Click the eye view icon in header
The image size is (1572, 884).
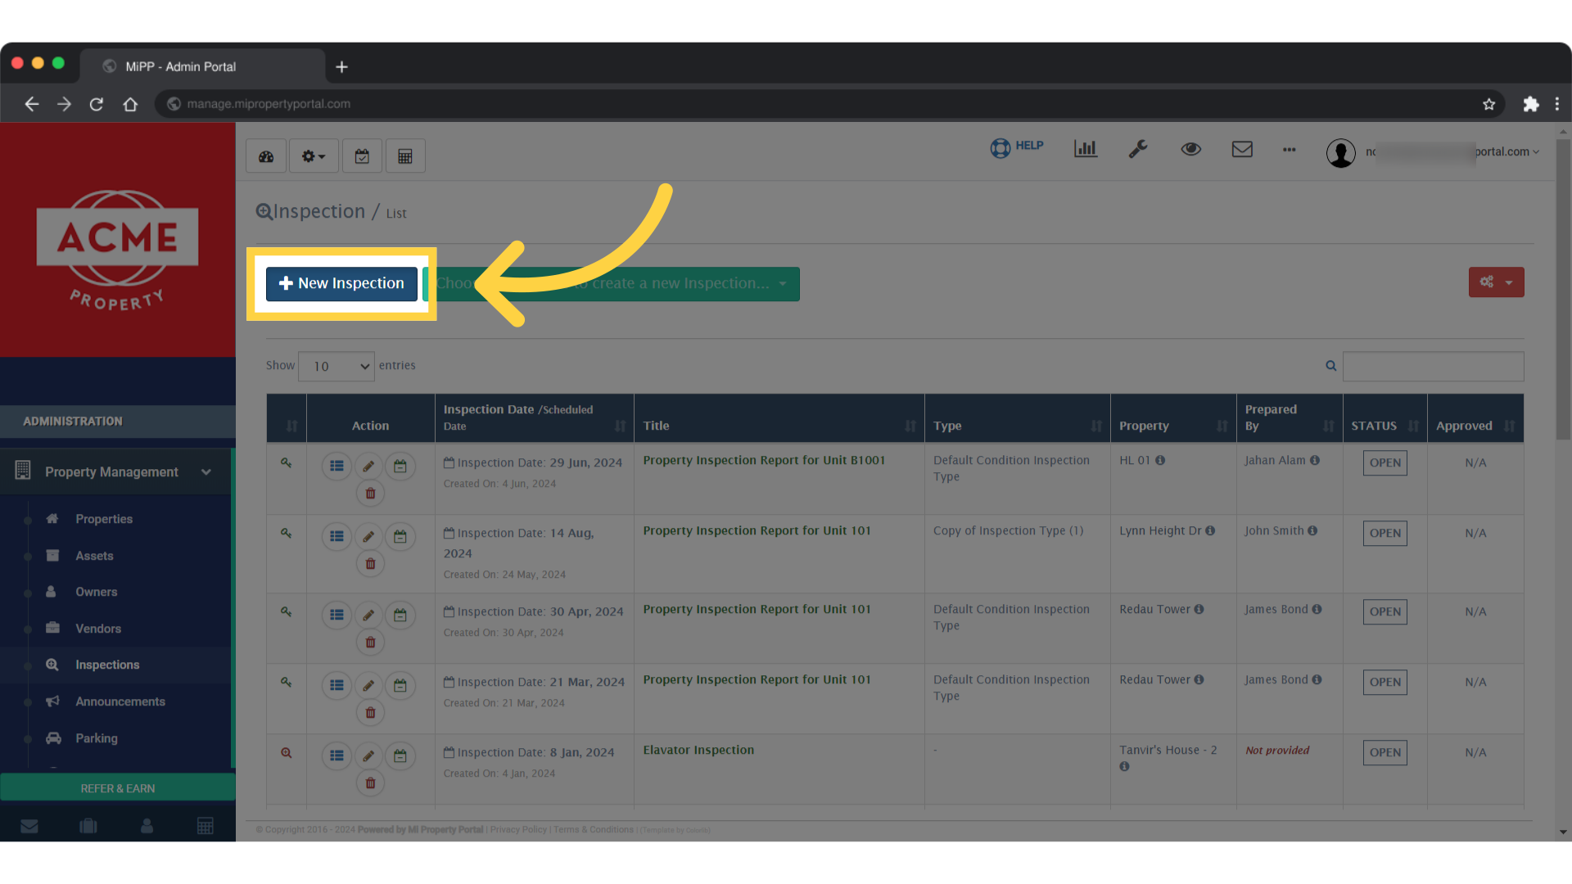tap(1191, 149)
